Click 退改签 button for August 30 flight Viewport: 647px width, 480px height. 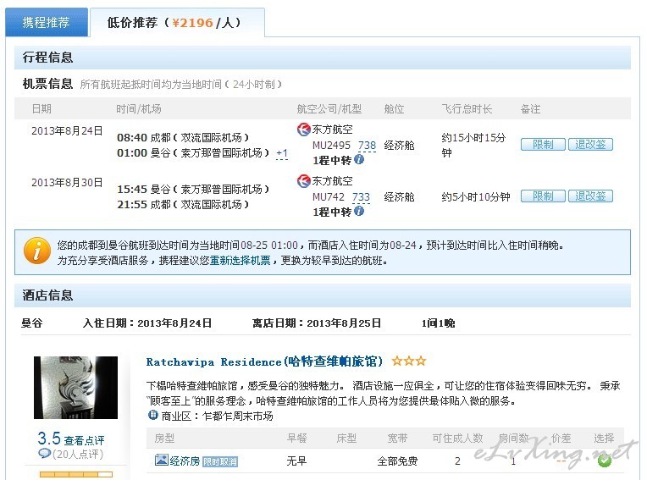point(590,196)
